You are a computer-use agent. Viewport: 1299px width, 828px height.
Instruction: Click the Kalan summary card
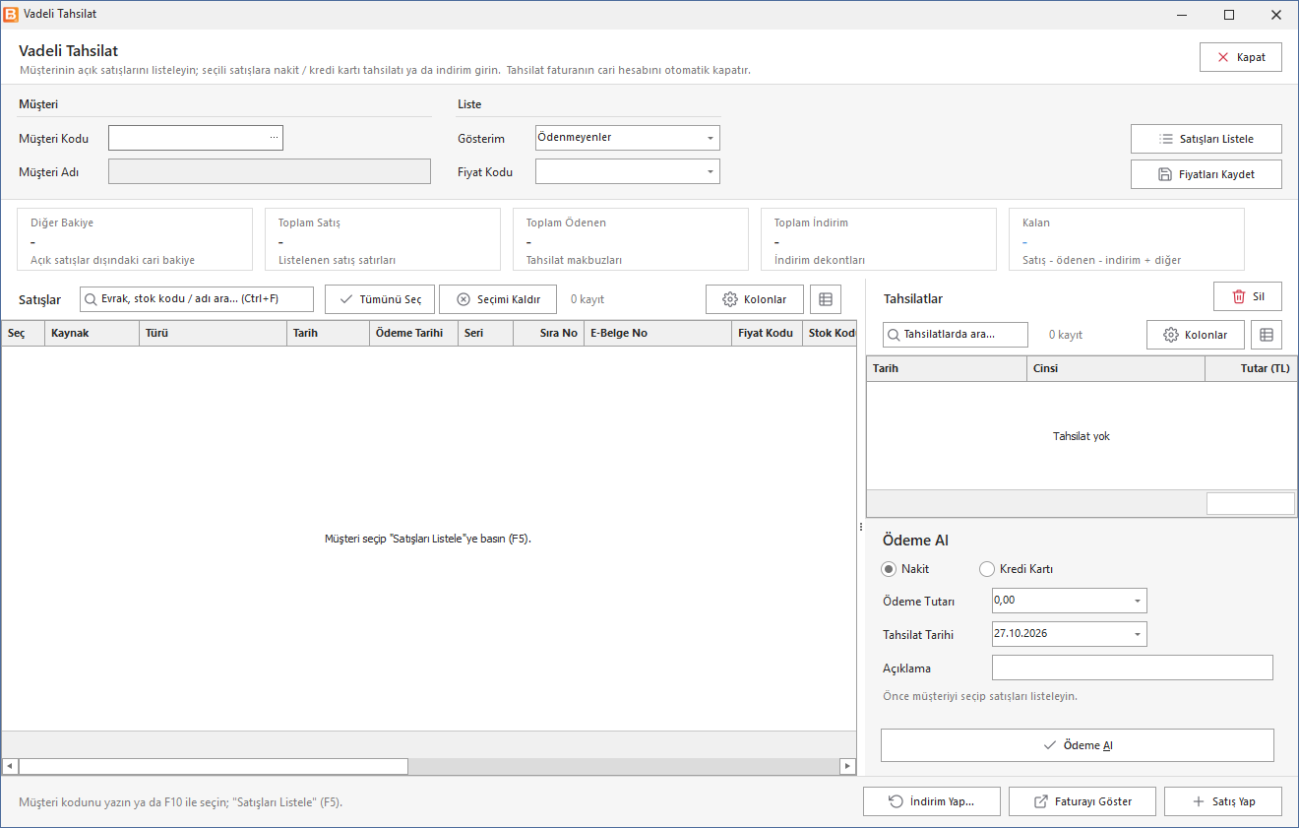pyautogui.click(x=1127, y=239)
